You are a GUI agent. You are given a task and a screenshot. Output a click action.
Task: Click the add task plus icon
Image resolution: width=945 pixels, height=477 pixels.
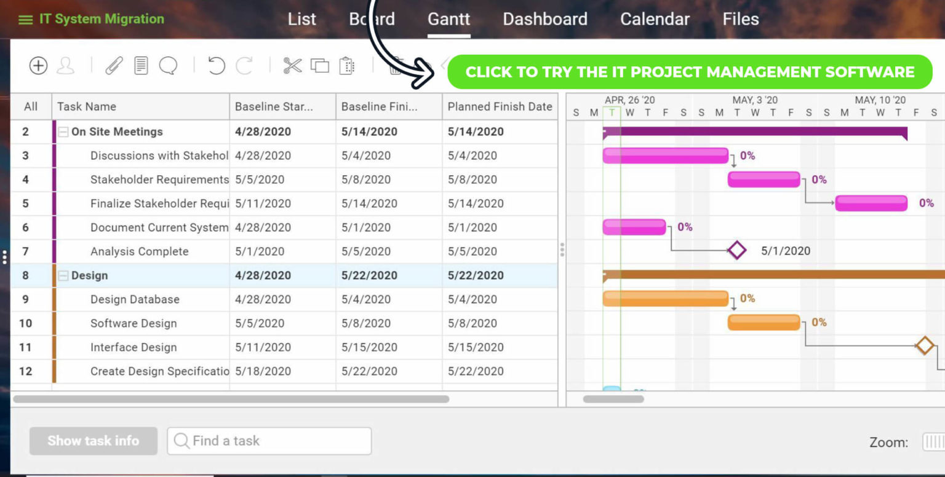[x=38, y=66]
